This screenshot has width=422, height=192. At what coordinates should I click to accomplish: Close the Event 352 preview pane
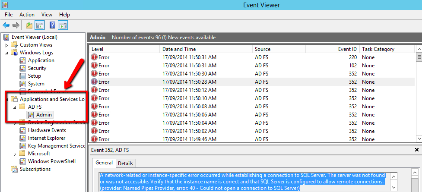[x=416, y=150]
